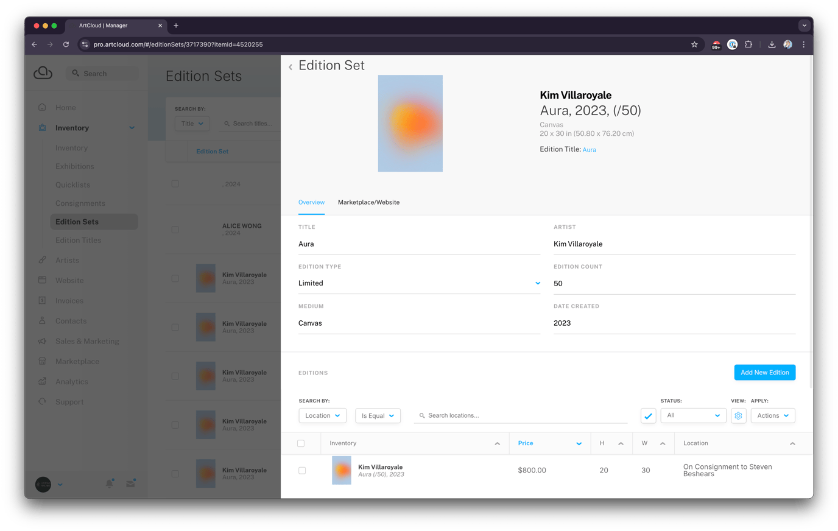Bookmark page with the star icon

coord(694,44)
